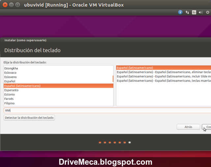The width and height of the screenshot is (211, 167).
Task: Select Español keyboard layout
Action: coord(58,81)
